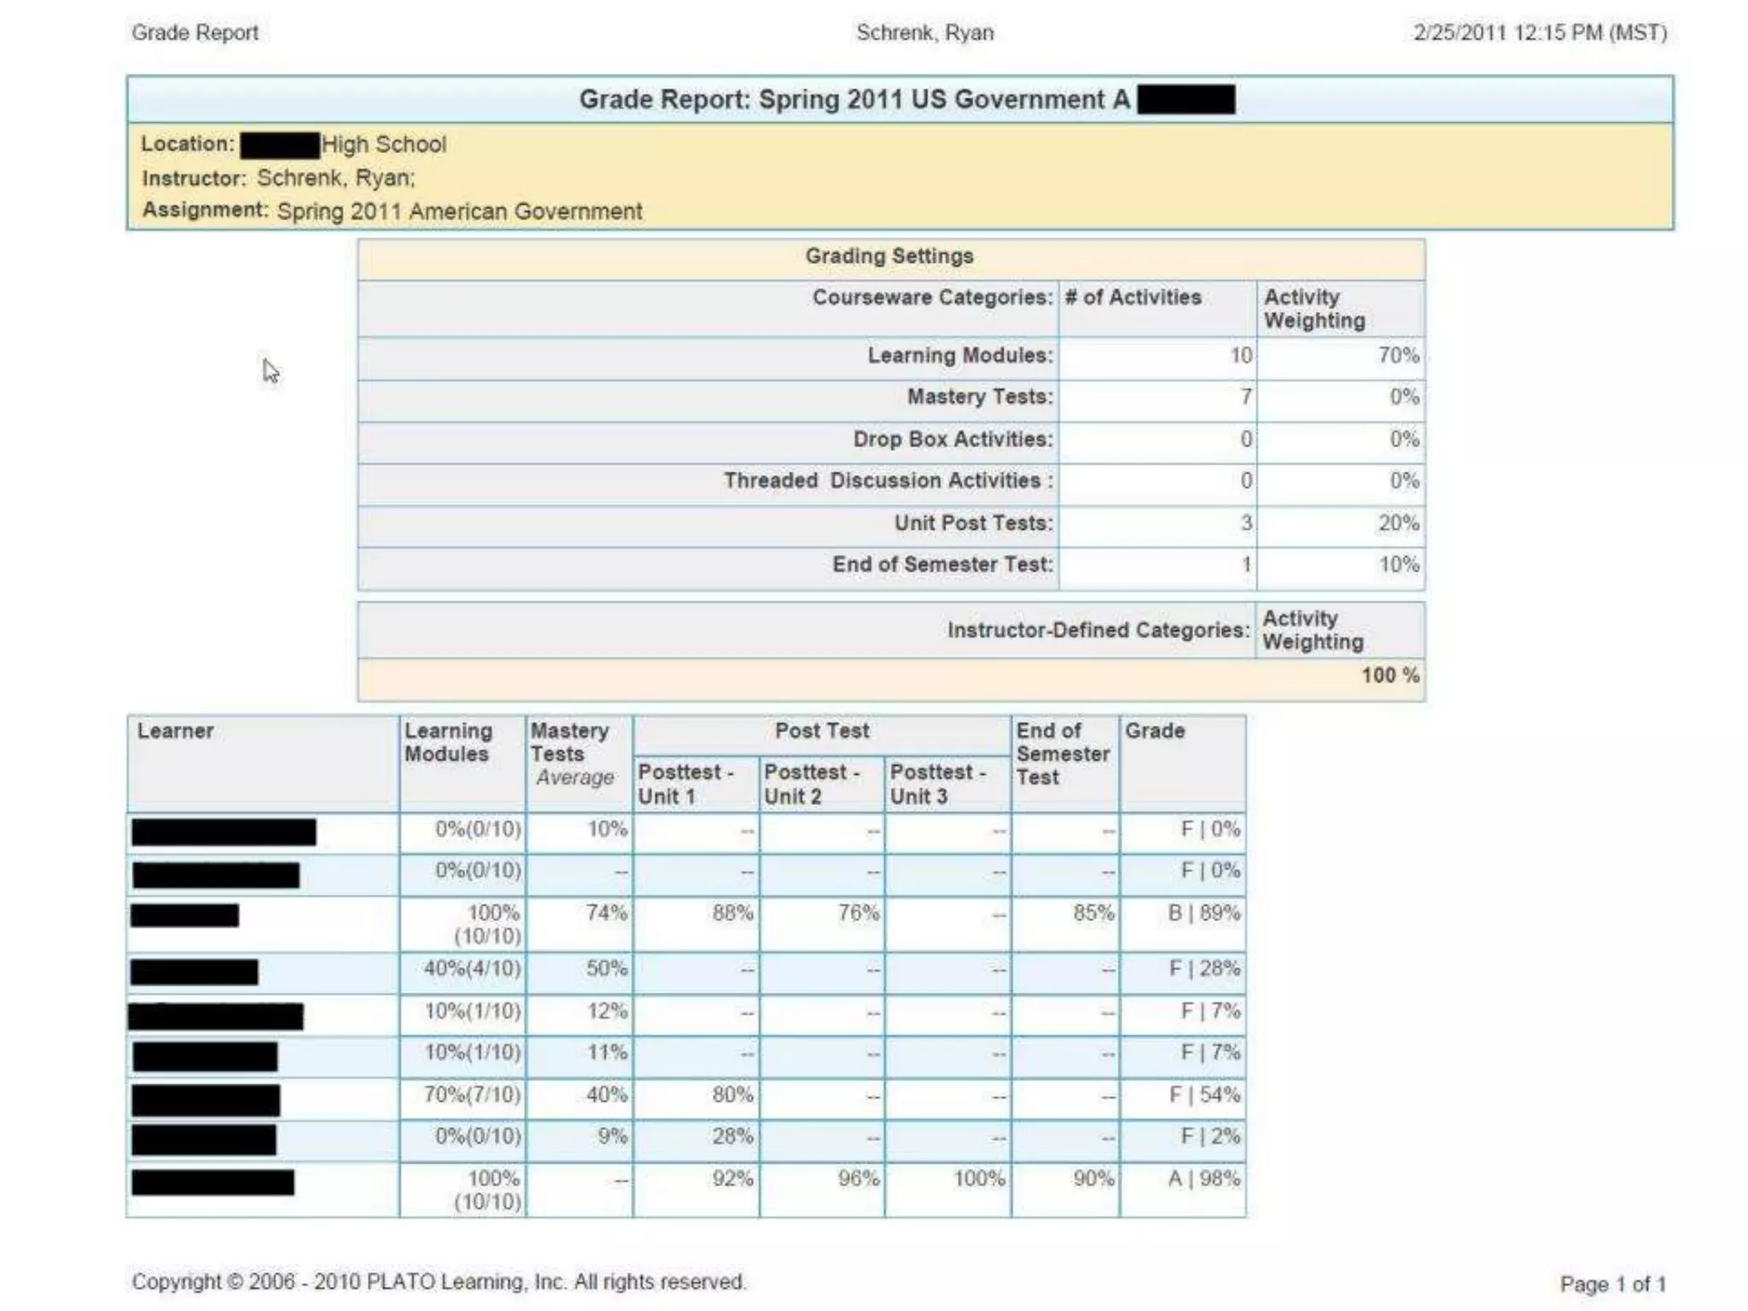Click the Grade column header
This screenshot has height=1311, width=1748.
(x=1154, y=731)
